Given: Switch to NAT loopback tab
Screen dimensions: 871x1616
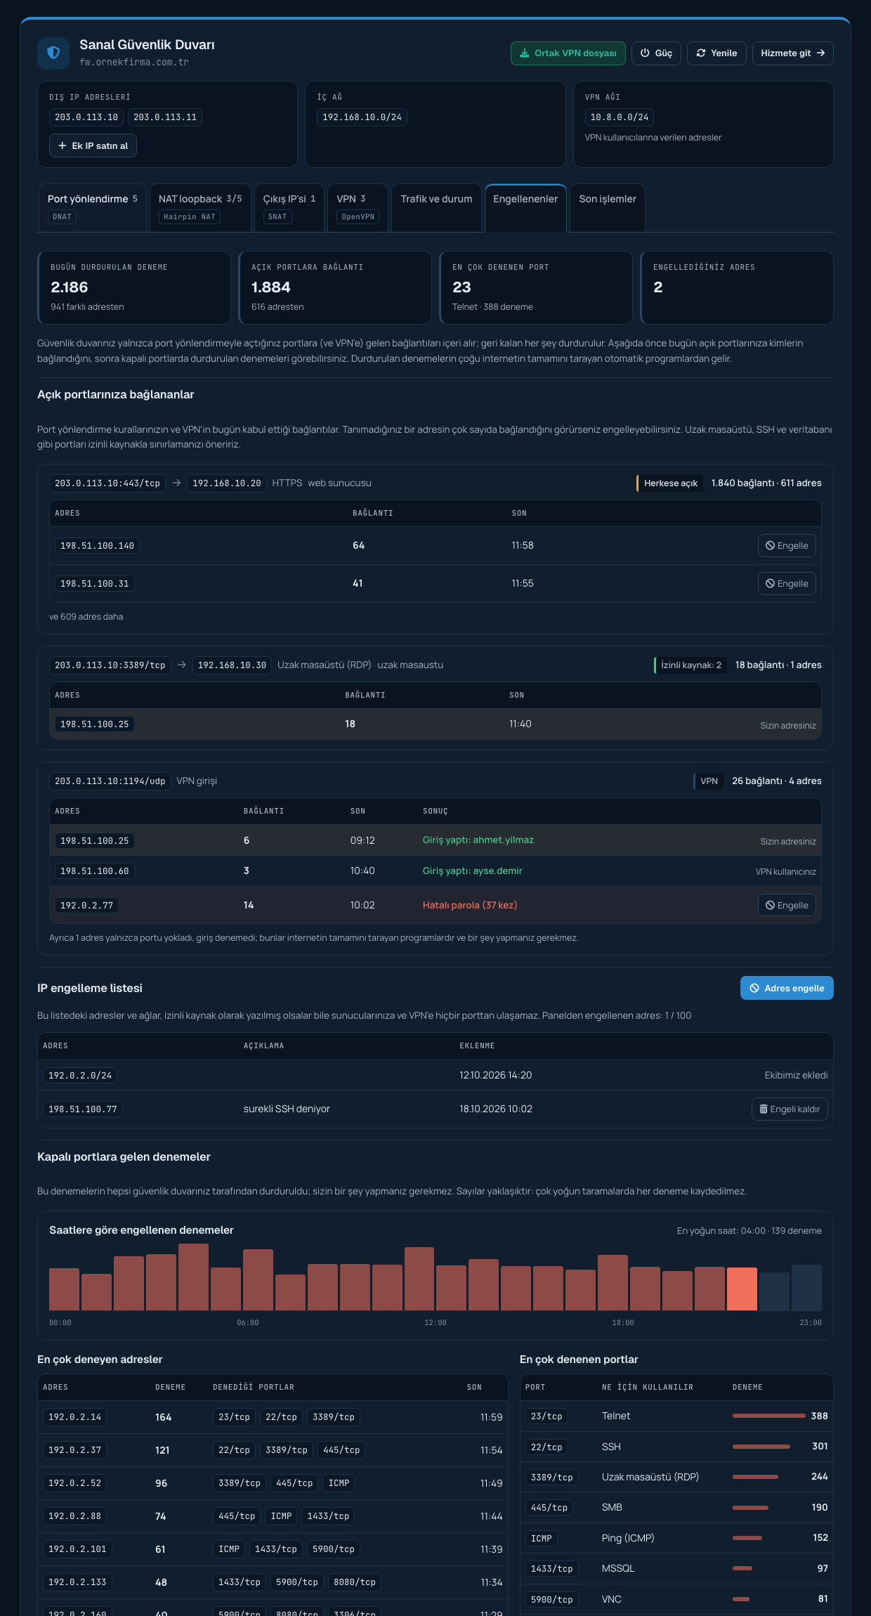Looking at the screenshot, I should [x=200, y=208].
